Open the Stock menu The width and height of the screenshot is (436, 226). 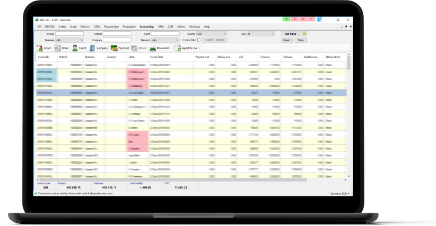[x=73, y=26]
